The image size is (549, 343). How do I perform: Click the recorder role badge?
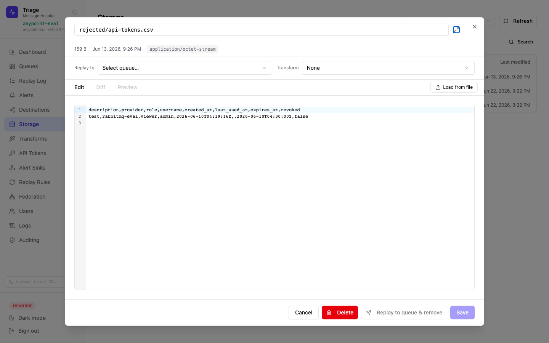(x=22, y=306)
